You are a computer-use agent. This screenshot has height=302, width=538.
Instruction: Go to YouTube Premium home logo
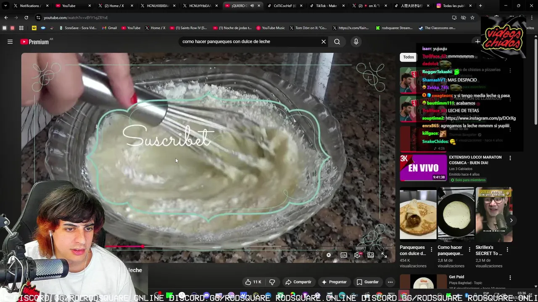[34, 42]
